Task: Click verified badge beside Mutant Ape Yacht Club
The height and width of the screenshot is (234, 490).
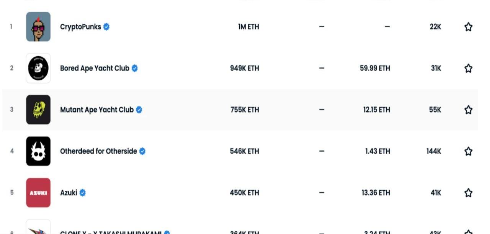Action: tap(139, 110)
